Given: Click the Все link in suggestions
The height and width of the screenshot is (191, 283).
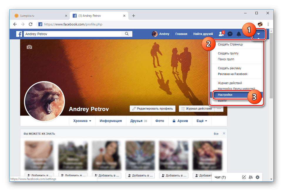Looking at the screenshot, I should pos(216,134).
